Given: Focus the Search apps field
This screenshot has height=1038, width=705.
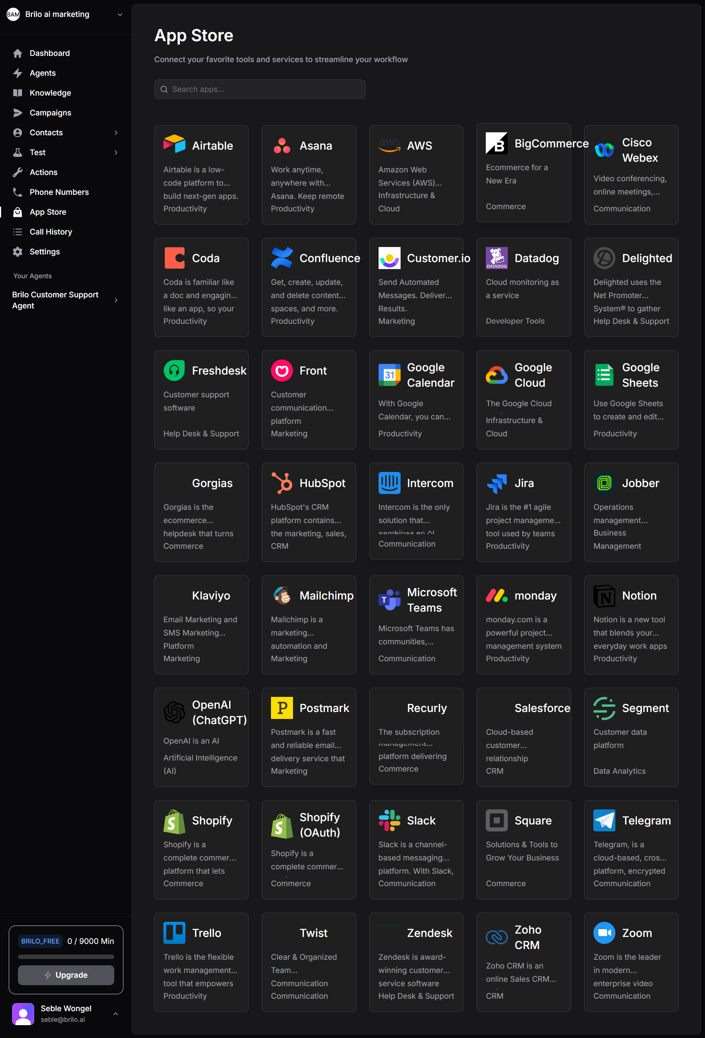Looking at the screenshot, I should click(260, 89).
